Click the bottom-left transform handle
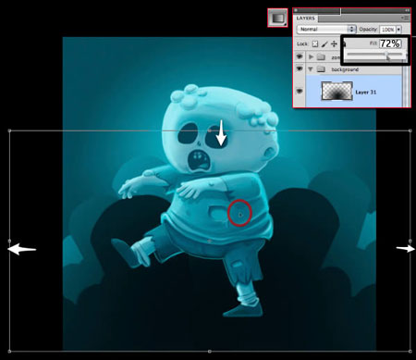The image size is (416, 360). (9, 352)
